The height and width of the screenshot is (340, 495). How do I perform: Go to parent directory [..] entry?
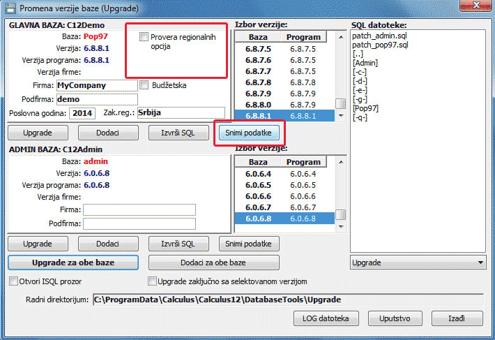point(358,54)
